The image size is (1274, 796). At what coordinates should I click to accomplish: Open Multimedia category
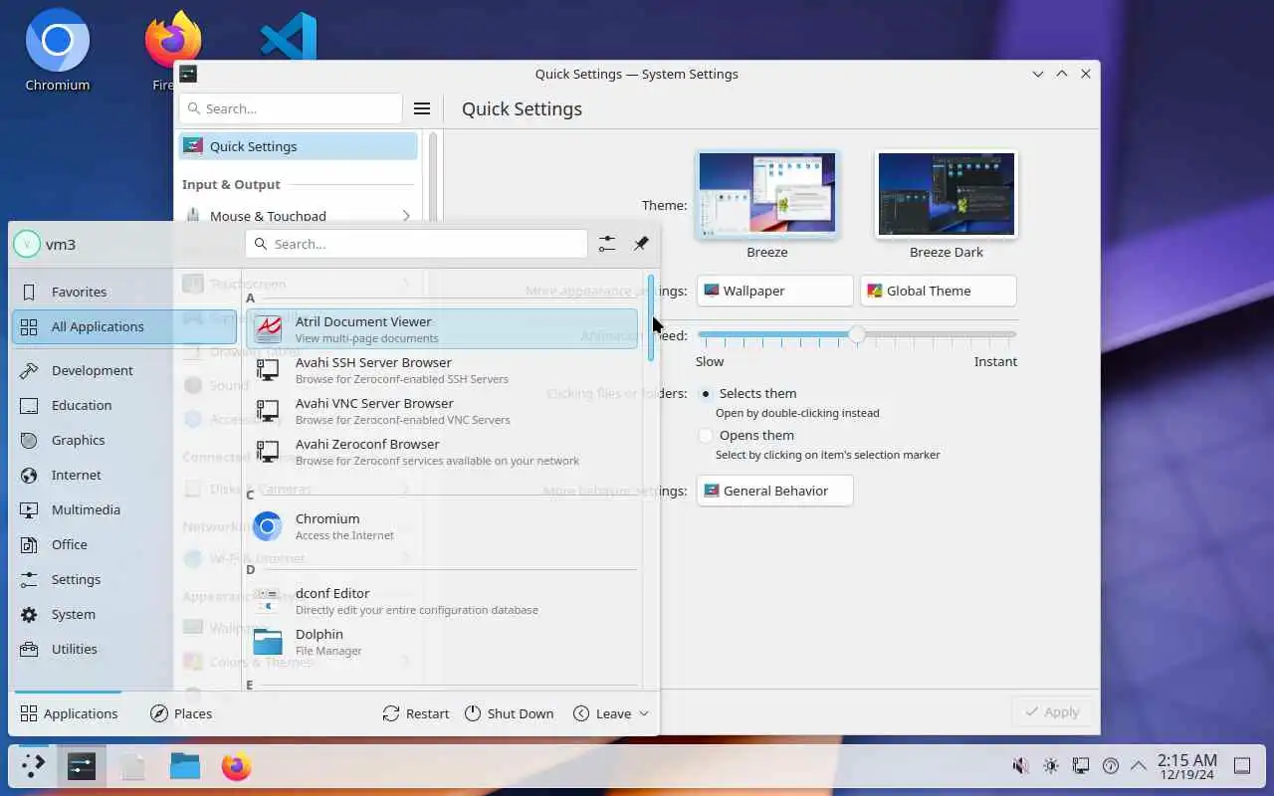(x=124, y=509)
